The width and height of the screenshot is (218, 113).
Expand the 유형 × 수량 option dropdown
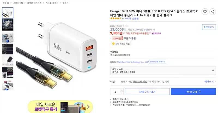(163, 70)
